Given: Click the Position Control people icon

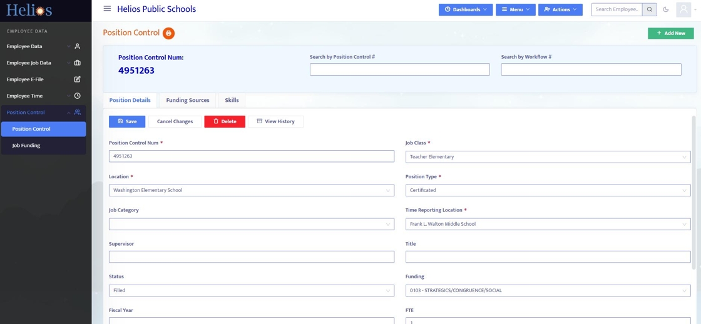Looking at the screenshot, I should [x=78, y=112].
